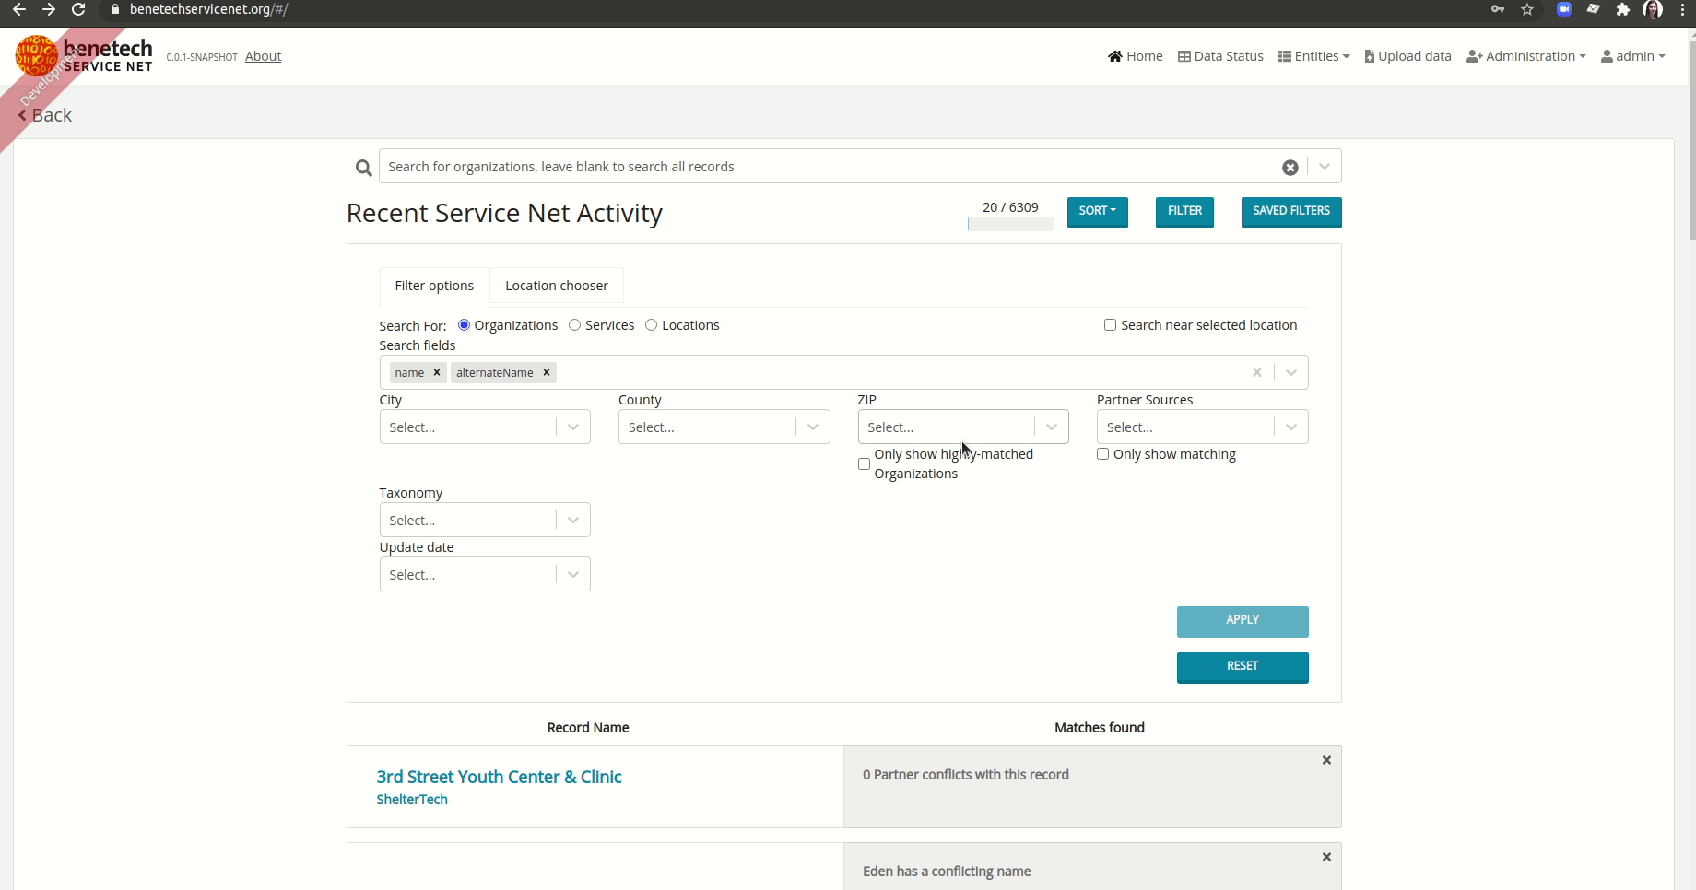Reload the page with refresh icon
1696x890 pixels.
79,9
